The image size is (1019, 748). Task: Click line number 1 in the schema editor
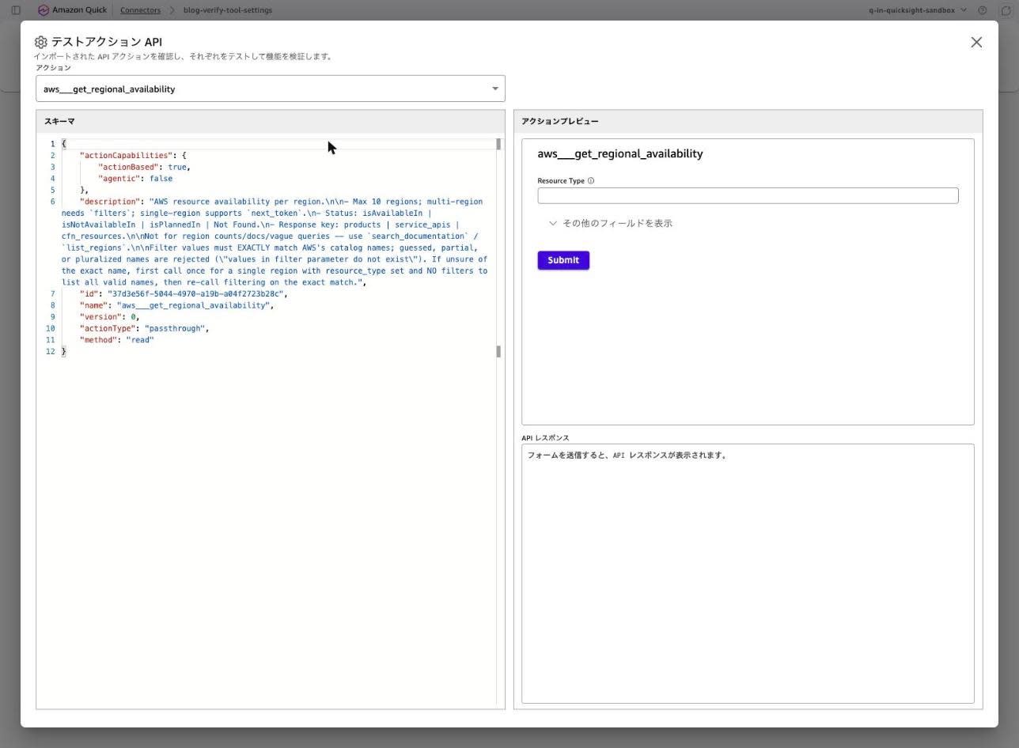point(52,144)
